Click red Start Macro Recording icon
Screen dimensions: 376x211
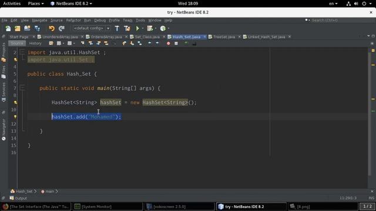[169, 43]
